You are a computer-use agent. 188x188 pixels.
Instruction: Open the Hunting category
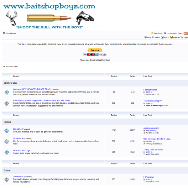point(7,122)
